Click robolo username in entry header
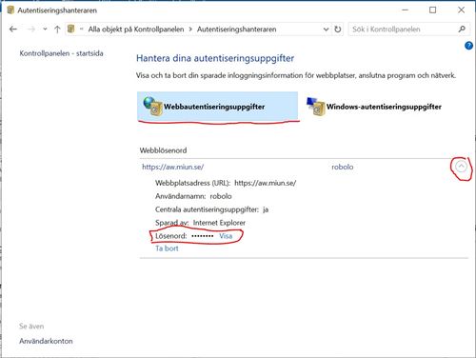 coord(343,167)
